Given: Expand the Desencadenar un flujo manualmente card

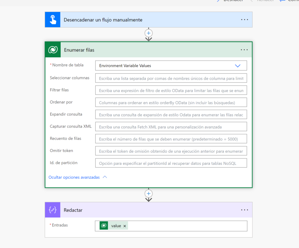Looking at the screenshot, I should click(x=149, y=20).
